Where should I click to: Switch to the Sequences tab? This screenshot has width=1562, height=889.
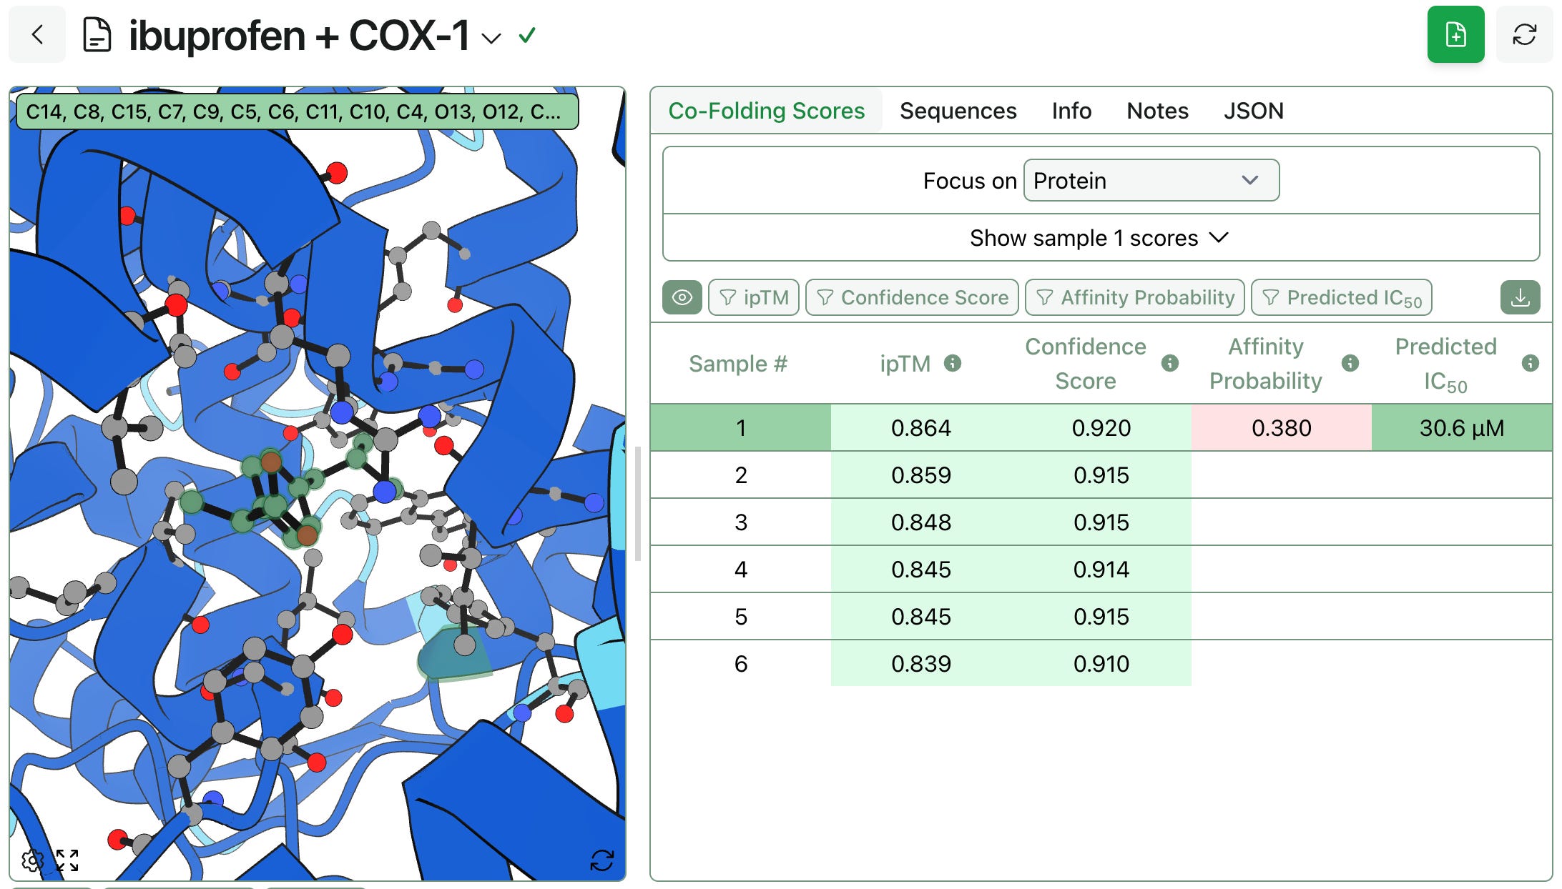tap(958, 111)
